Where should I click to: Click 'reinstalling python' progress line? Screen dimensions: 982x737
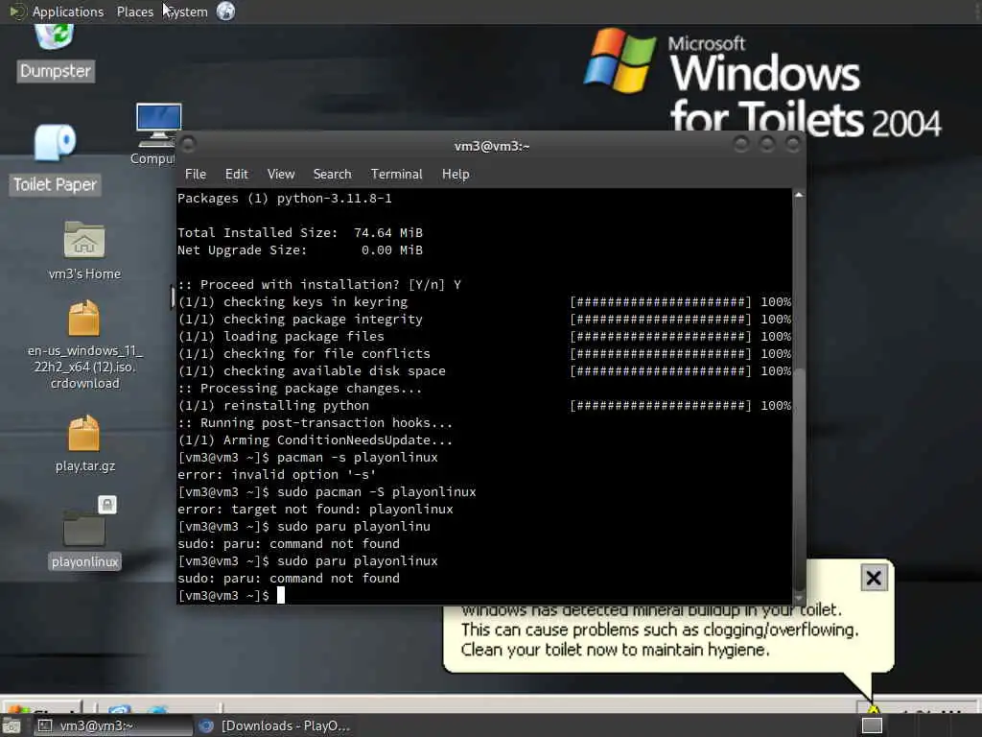(x=484, y=406)
